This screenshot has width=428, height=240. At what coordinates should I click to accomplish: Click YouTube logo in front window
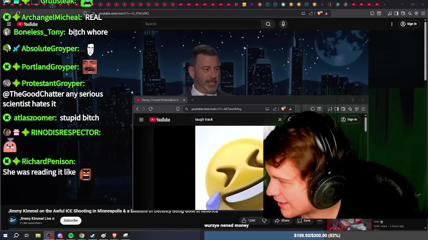160,120
